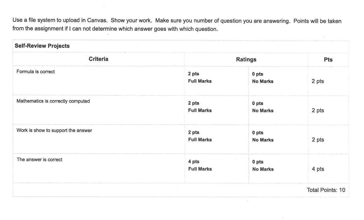The image size is (364, 220).
Task: Click the 'Ratings' column header
Action: 246,59
